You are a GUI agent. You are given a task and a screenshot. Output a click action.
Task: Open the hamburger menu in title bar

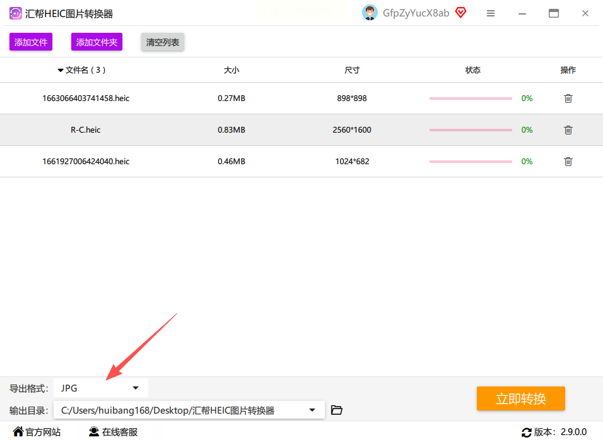490,13
